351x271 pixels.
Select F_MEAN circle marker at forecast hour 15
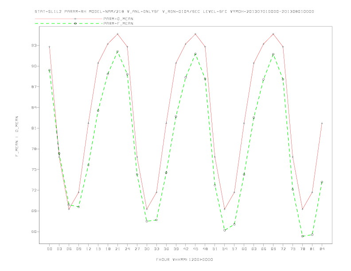98,110
